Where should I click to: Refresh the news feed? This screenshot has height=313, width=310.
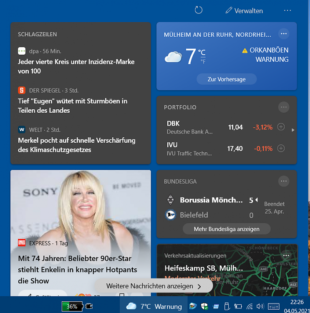click(199, 10)
